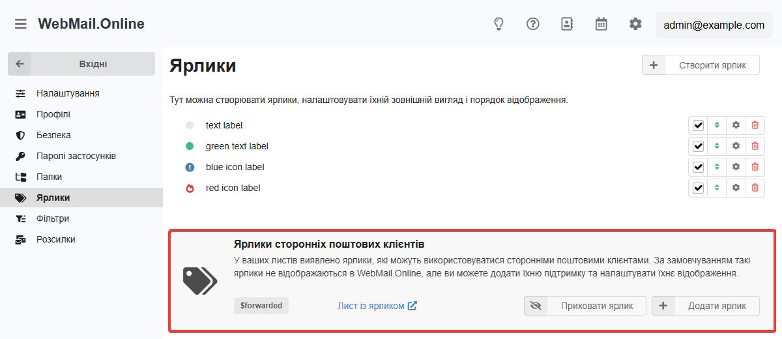Viewport: 782px width, 339px height.
Task: Open the Лист із ярликом link
Action: tap(377, 306)
